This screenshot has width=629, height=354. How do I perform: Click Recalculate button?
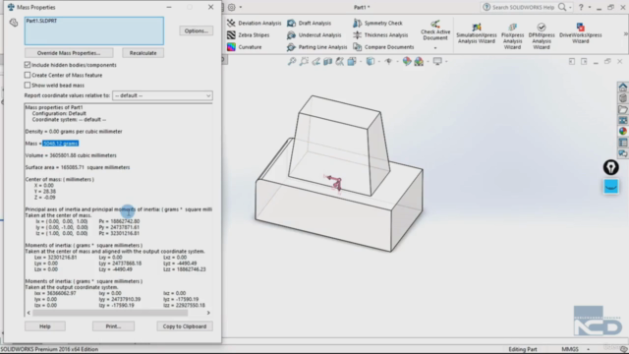click(x=143, y=53)
